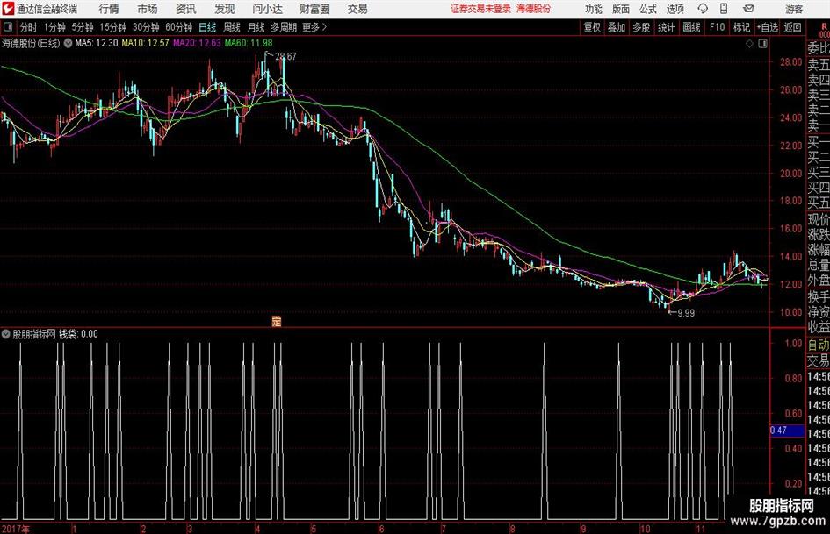Switch to the 周线 weekly tab

(x=232, y=27)
